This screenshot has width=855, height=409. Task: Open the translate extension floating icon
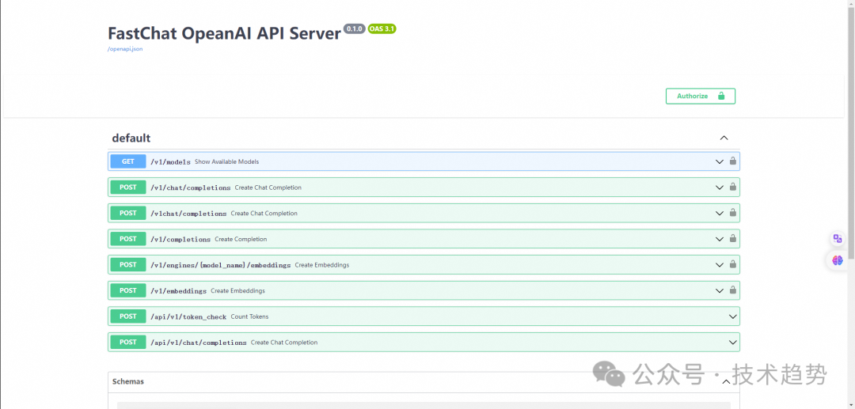[838, 239]
